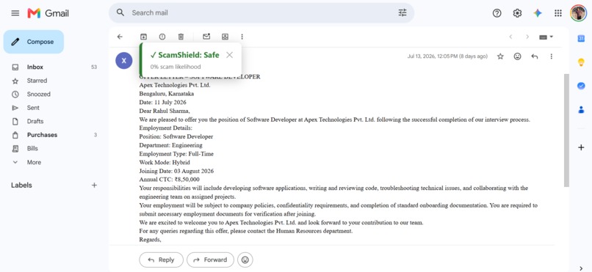Get add-ons plus icon

(581, 147)
